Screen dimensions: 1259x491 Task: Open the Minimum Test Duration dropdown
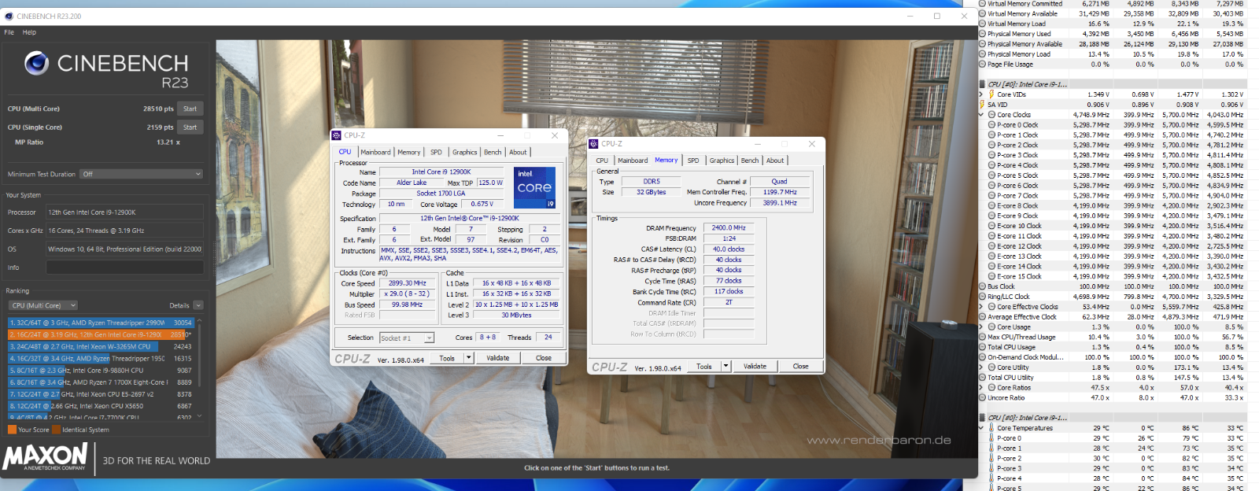(141, 174)
